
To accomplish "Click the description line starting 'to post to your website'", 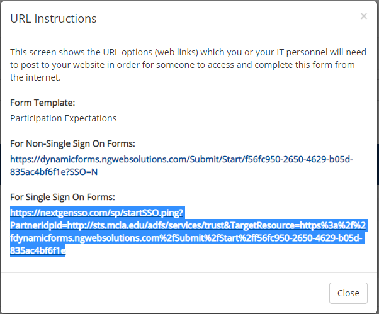I will pyautogui.click(x=182, y=65).
